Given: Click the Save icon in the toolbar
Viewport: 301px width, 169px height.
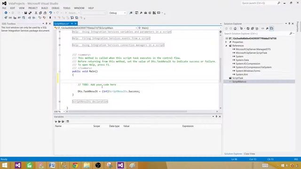Looking at the screenshot, I should (25, 13).
